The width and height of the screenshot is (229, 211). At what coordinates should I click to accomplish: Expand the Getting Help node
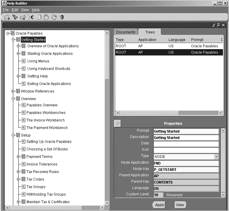tap(18, 76)
